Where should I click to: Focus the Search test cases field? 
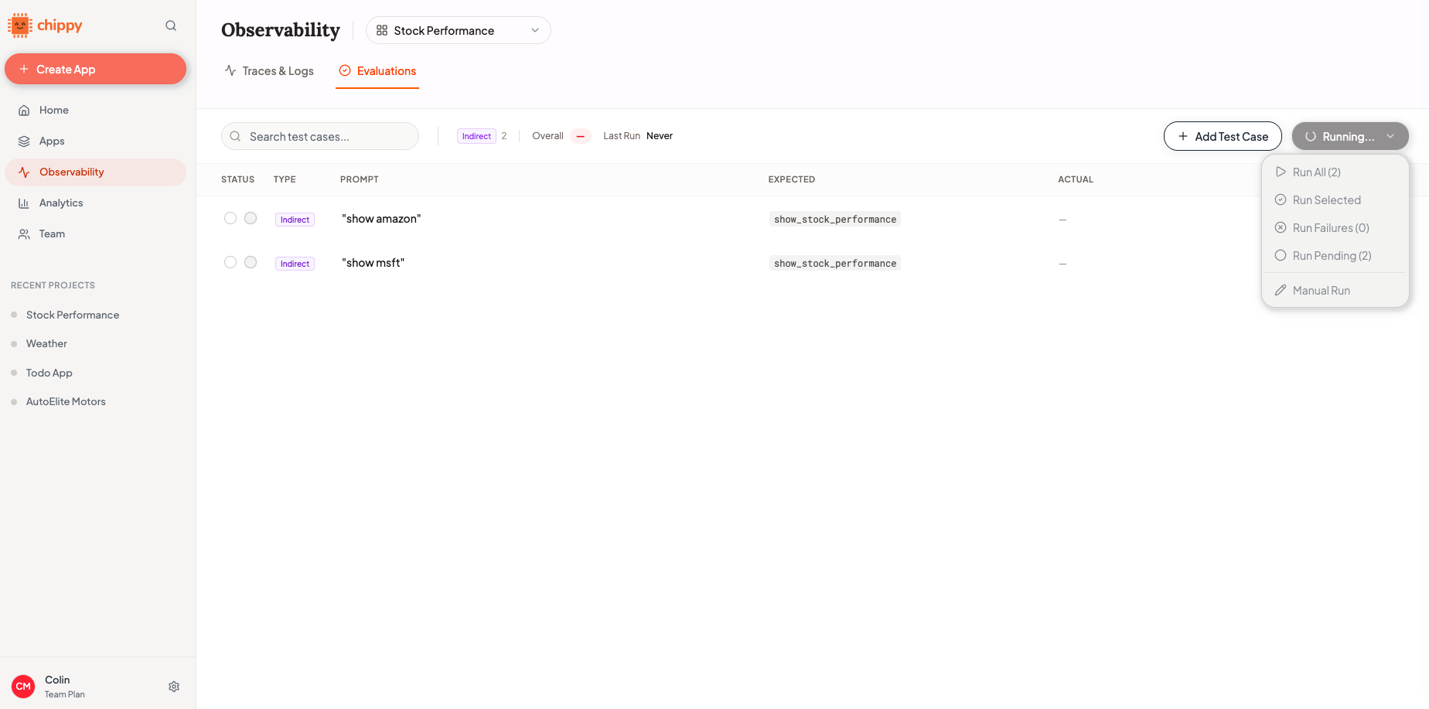(320, 136)
